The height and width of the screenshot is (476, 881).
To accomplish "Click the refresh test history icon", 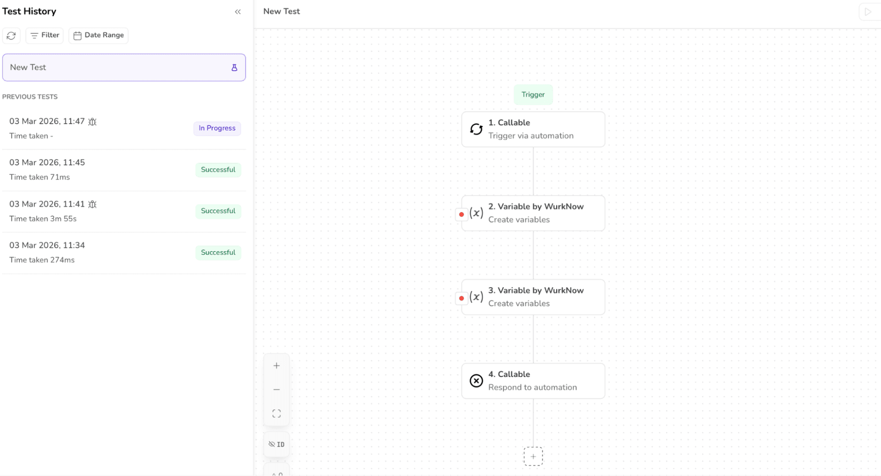I will point(11,35).
